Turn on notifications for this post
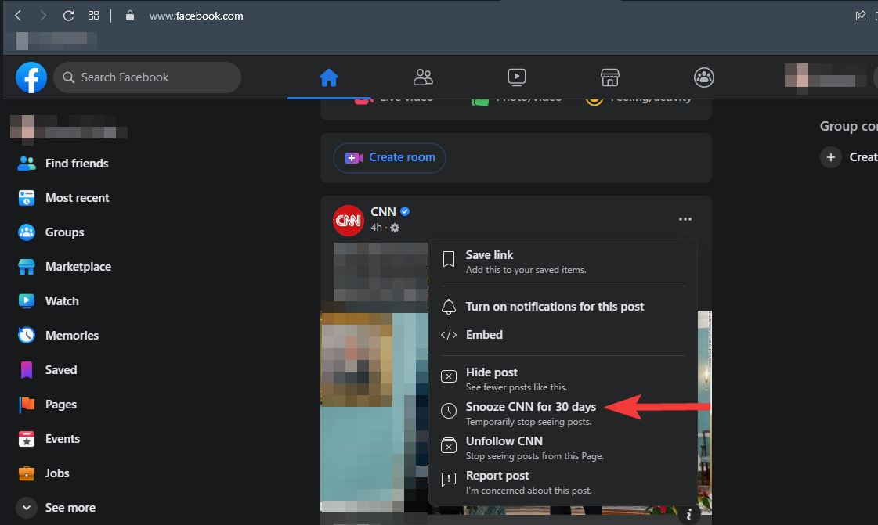This screenshot has width=878, height=525. coord(554,307)
